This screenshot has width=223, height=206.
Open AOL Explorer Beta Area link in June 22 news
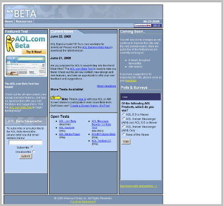96,47
